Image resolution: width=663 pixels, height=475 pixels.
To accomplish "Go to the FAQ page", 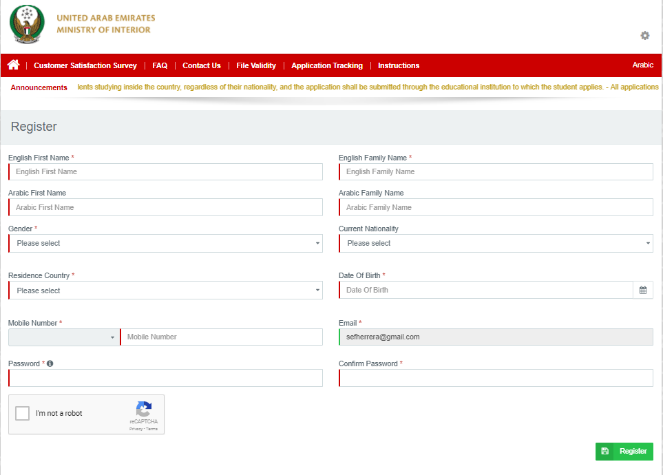I will point(160,65).
